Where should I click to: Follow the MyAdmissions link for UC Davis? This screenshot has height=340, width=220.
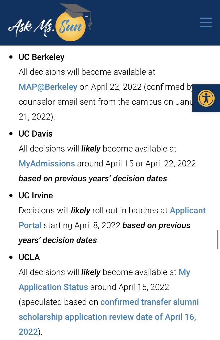click(x=47, y=163)
